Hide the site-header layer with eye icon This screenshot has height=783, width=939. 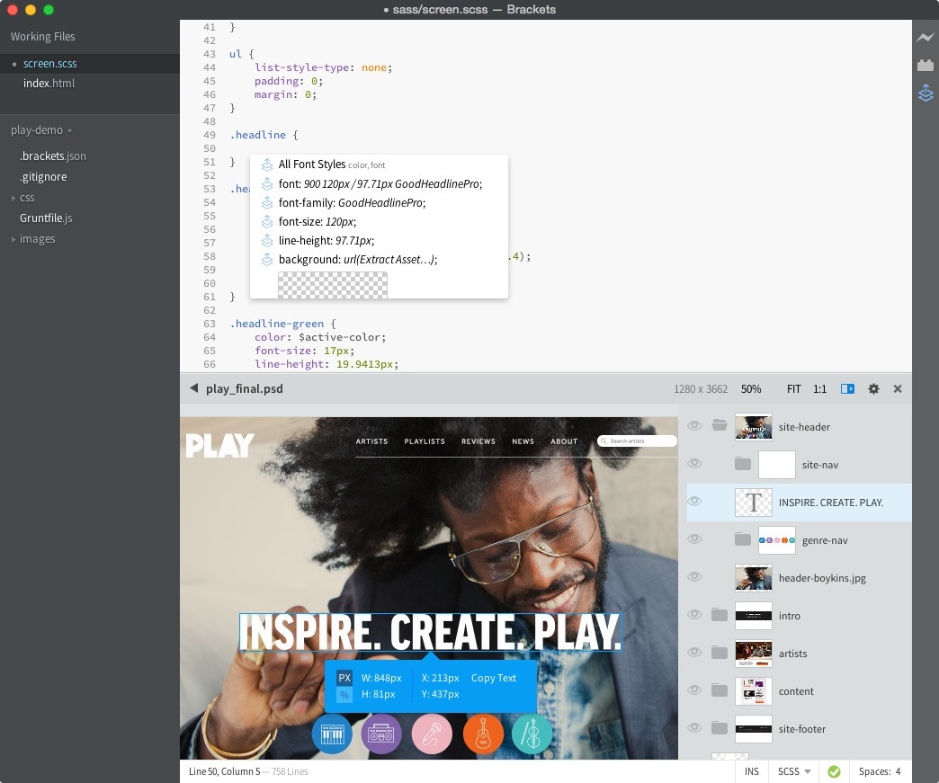[694, 426]
